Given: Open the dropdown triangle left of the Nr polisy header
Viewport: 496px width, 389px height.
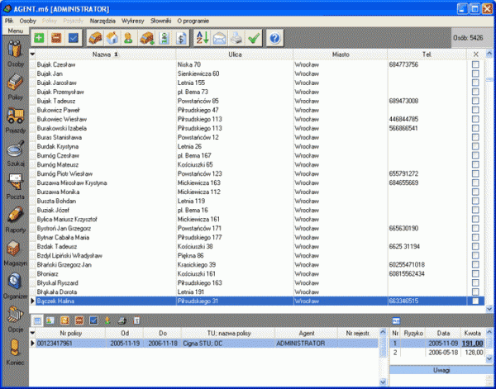Looking at the screenshot, I should [32, 333].
